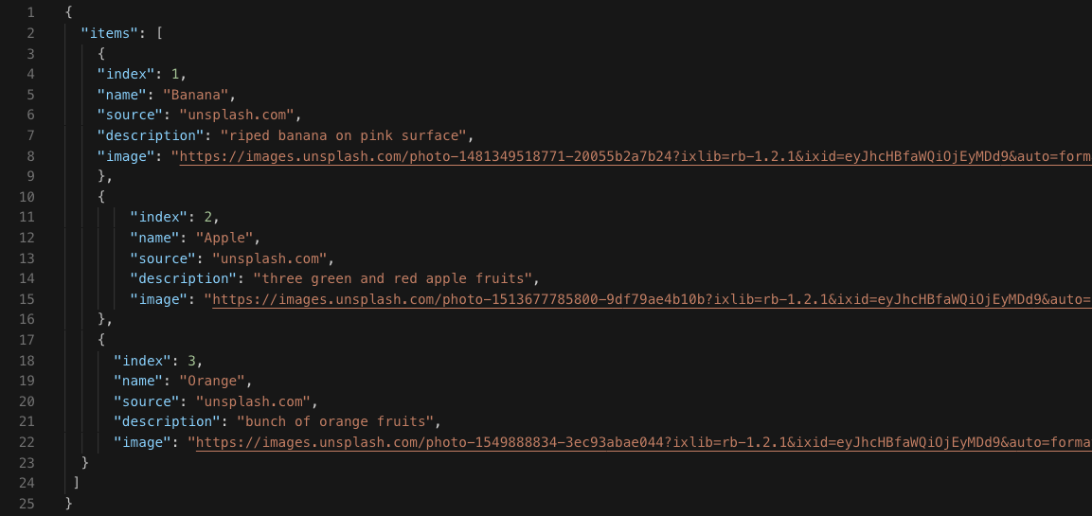
Task: Click line number 1 in the gutter
Action: pyautogui.click(x=31, y=12)
